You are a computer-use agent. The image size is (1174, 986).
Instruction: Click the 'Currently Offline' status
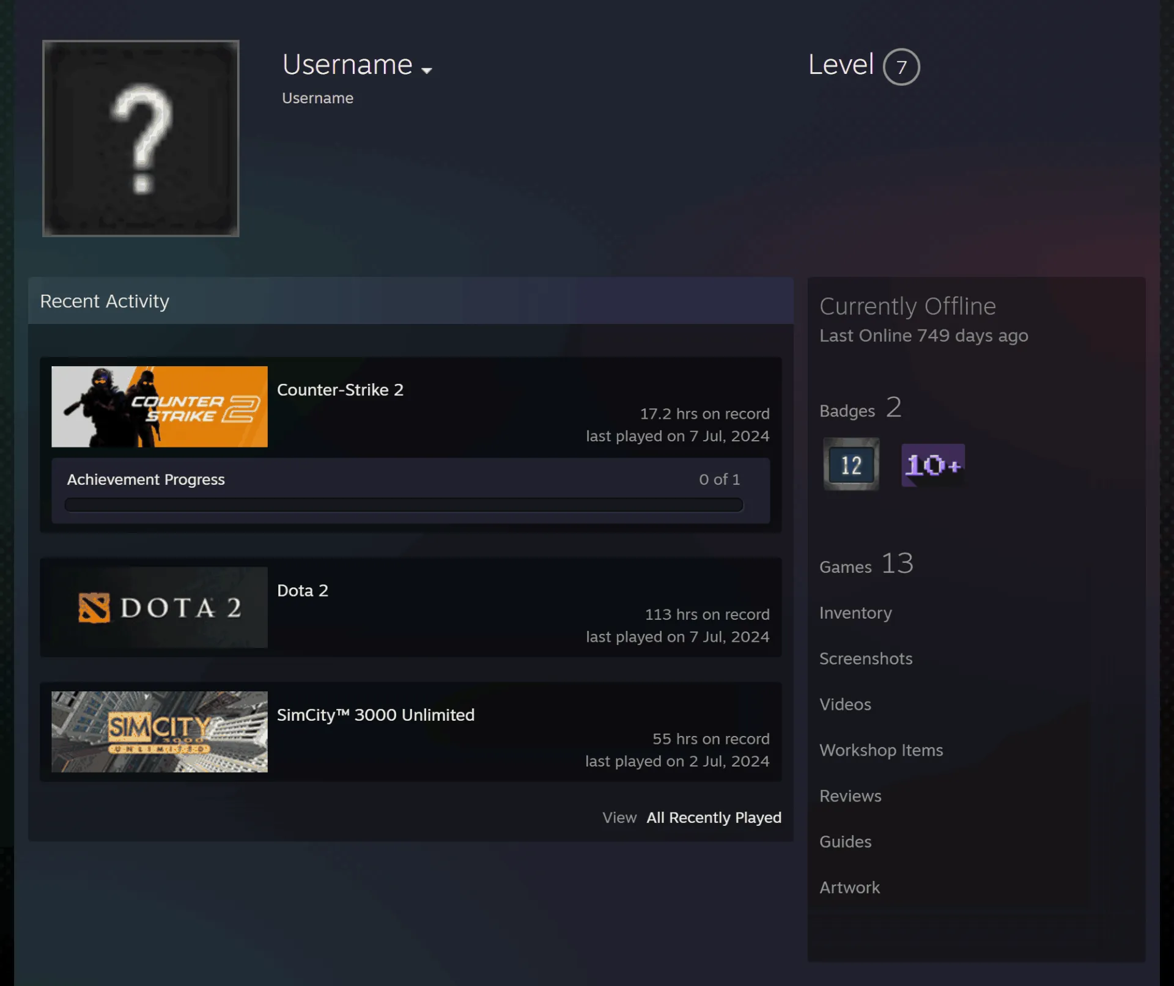point(907,306)
